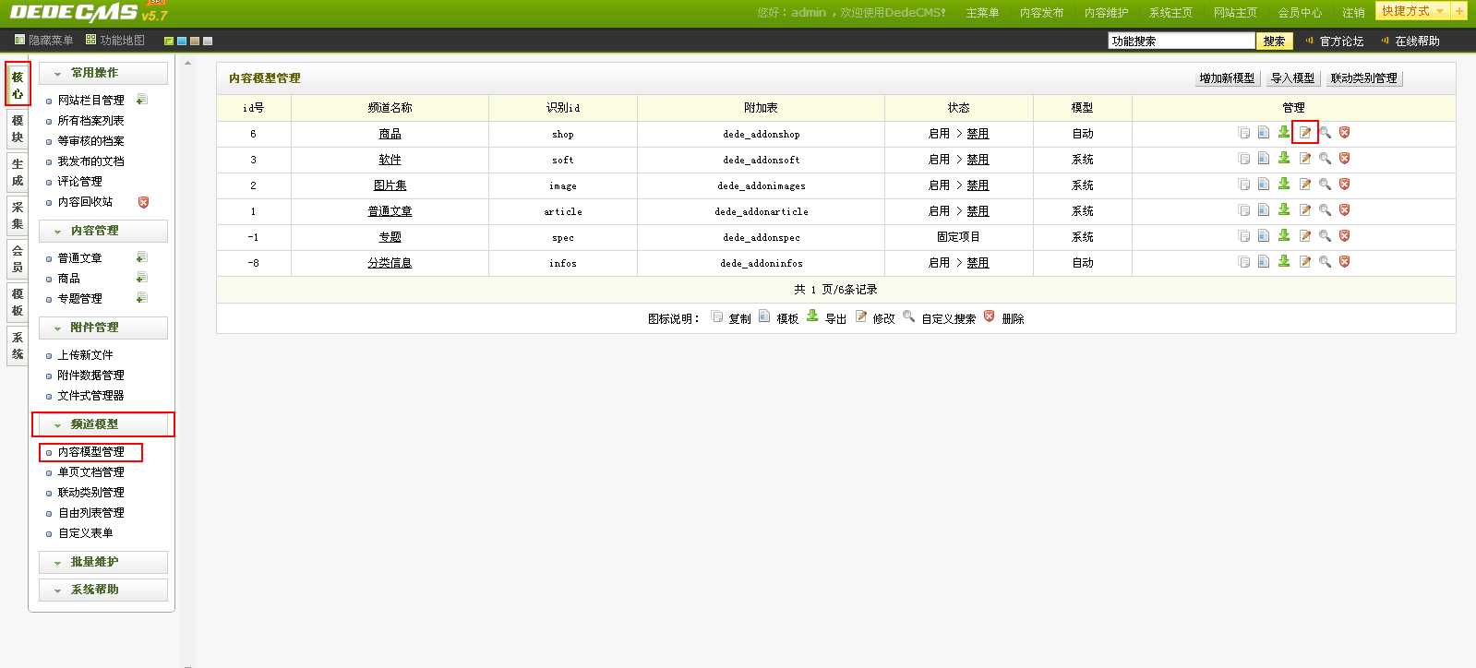Expand the 批量维护 sidebar section
This screenshot has height=668, width=1476.
pos(103,562)
